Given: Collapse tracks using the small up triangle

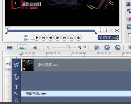Looking at the screenshot, I should click(17, 57).
